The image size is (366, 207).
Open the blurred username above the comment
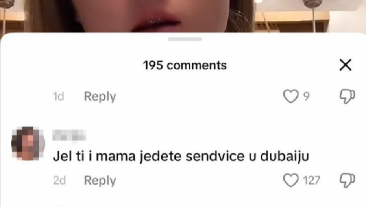[x=69, y=135]
